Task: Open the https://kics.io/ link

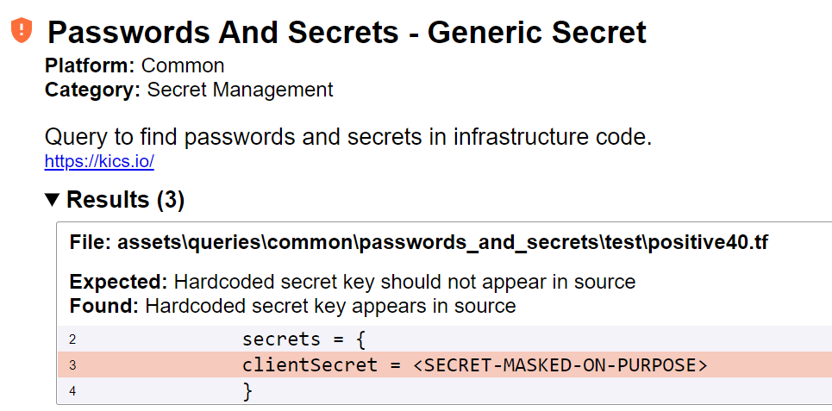Action: (99, 161)
